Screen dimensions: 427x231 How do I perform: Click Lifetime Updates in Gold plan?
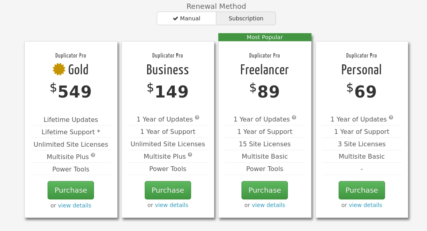[x=71, y=120]
